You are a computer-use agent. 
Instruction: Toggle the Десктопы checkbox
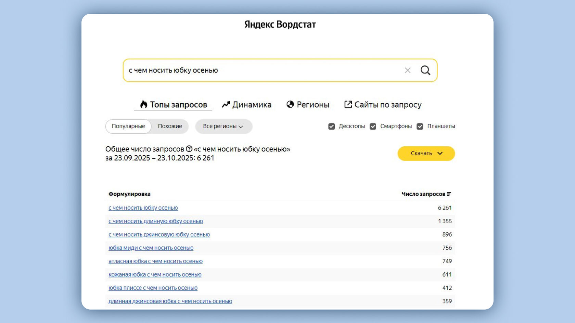click(331, 126)
